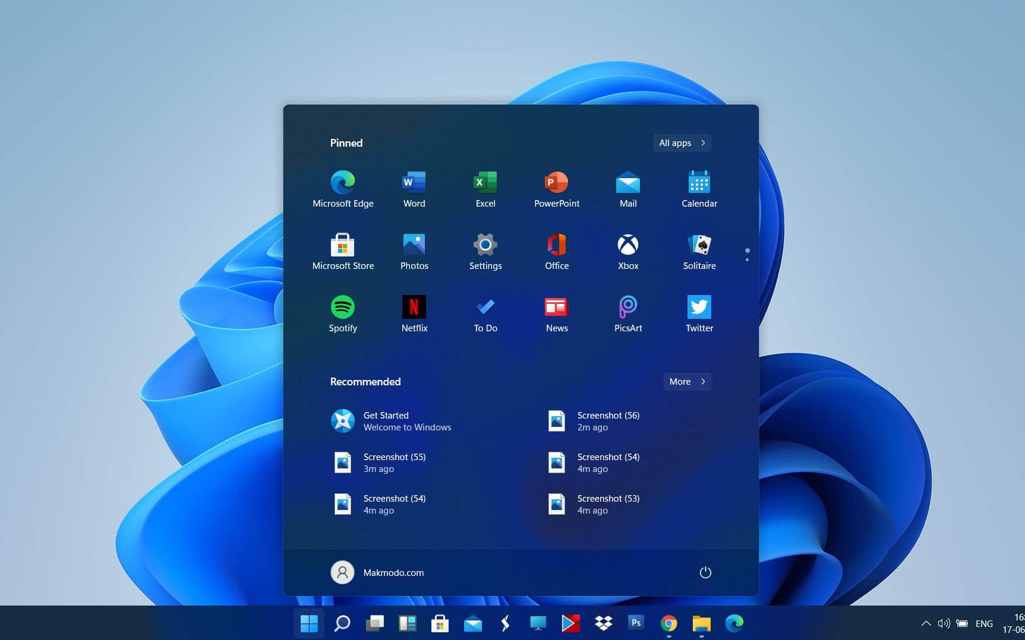Open the red play-arrow taskbar app
1025x640 pixels.
click(570, 623)
